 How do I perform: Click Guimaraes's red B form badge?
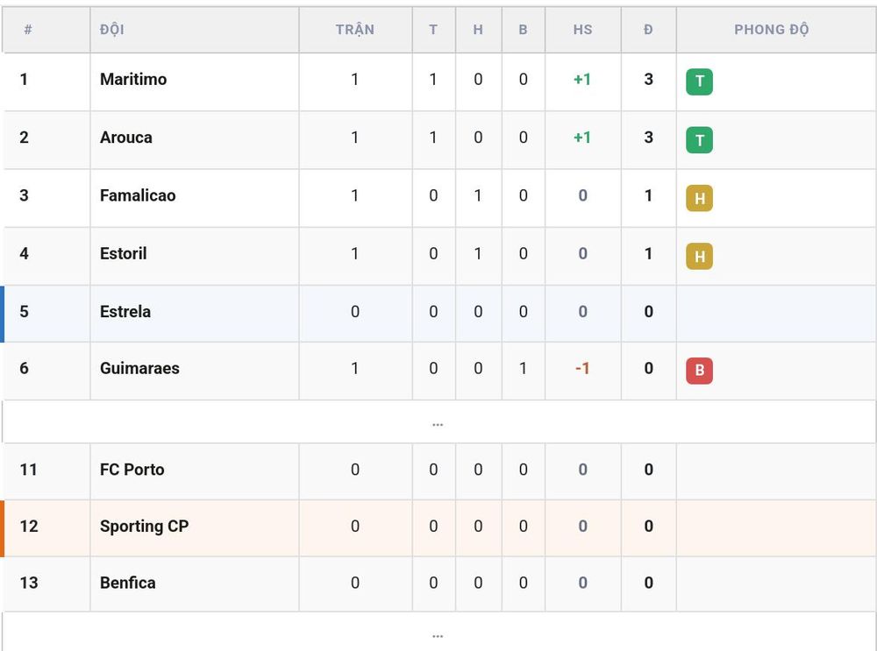tap(699, 371)
